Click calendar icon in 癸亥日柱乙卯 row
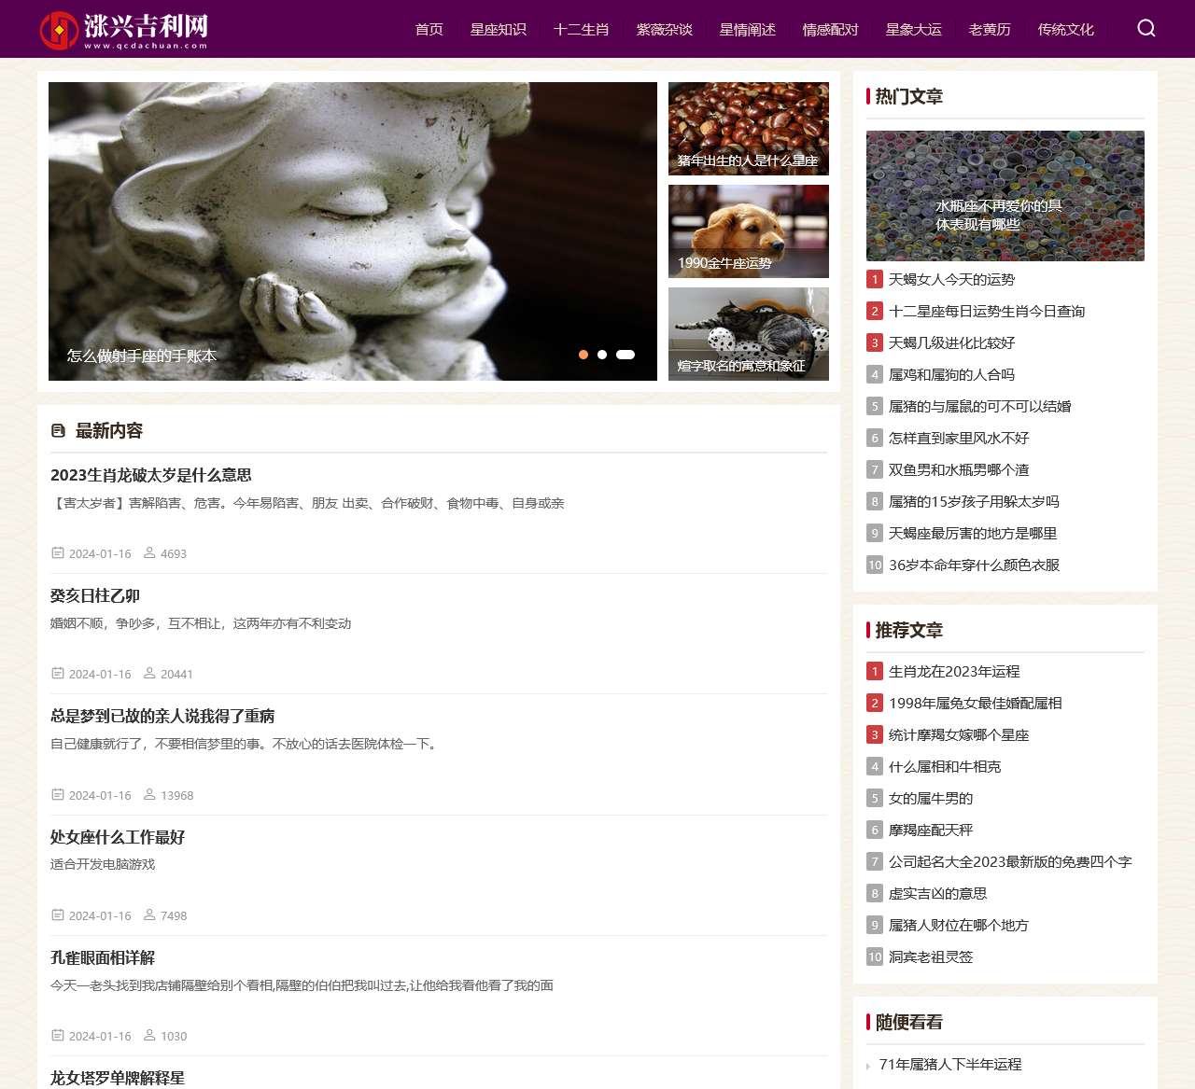Screen dimensions: 1195x1089 coord(58,674)
